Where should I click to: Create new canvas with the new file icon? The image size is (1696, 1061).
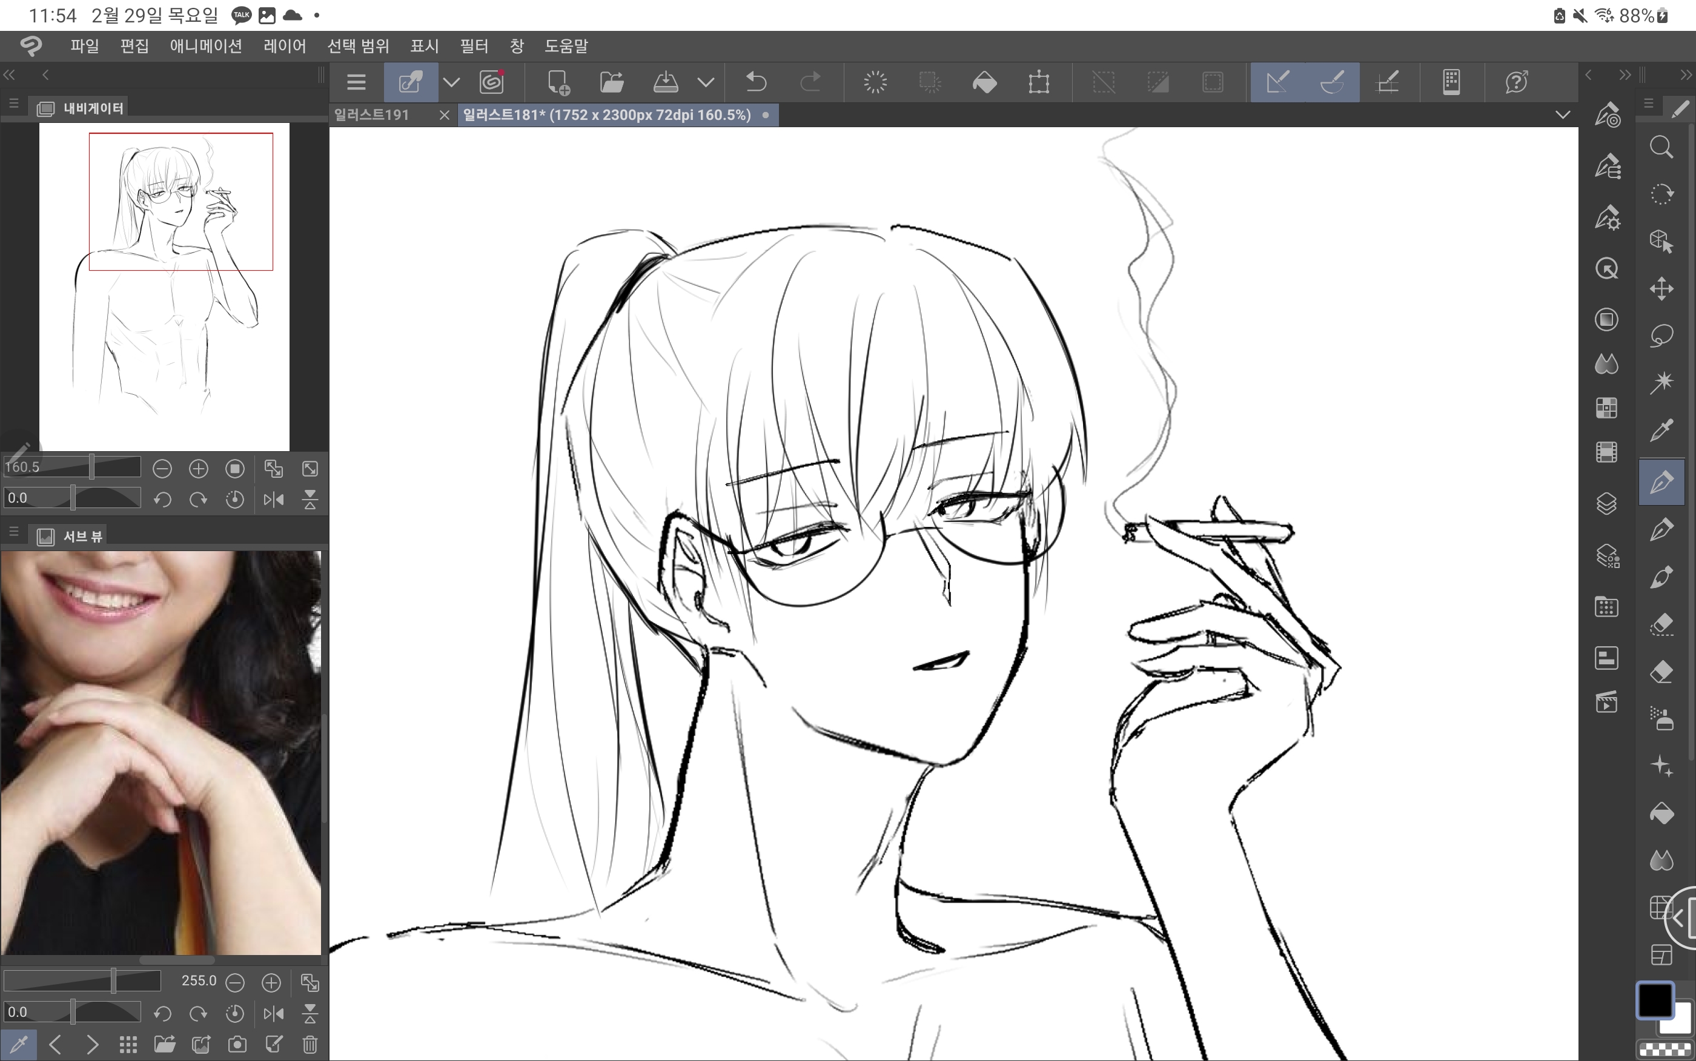(x=558, y=82)
